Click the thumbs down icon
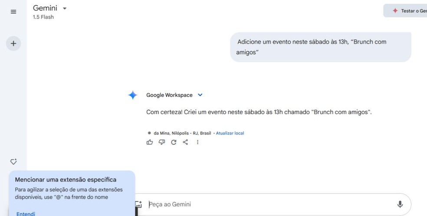This screenshot has width=427, height=216. point(162,142)
